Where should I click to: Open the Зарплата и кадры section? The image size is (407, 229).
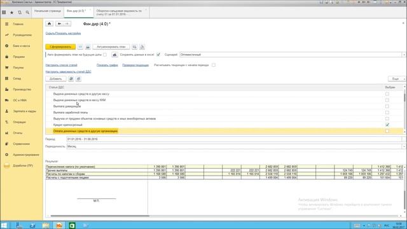[x=24, y=111]
